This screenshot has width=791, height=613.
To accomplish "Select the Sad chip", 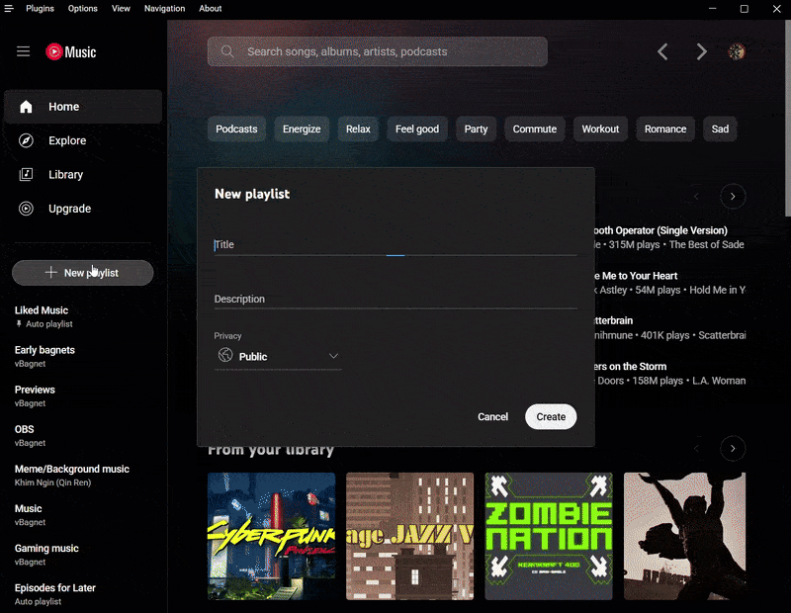I will (720, 129).
